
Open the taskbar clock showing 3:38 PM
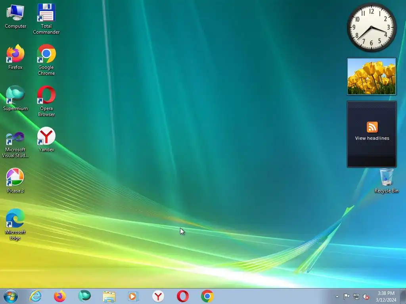click(x=386, y=296)
